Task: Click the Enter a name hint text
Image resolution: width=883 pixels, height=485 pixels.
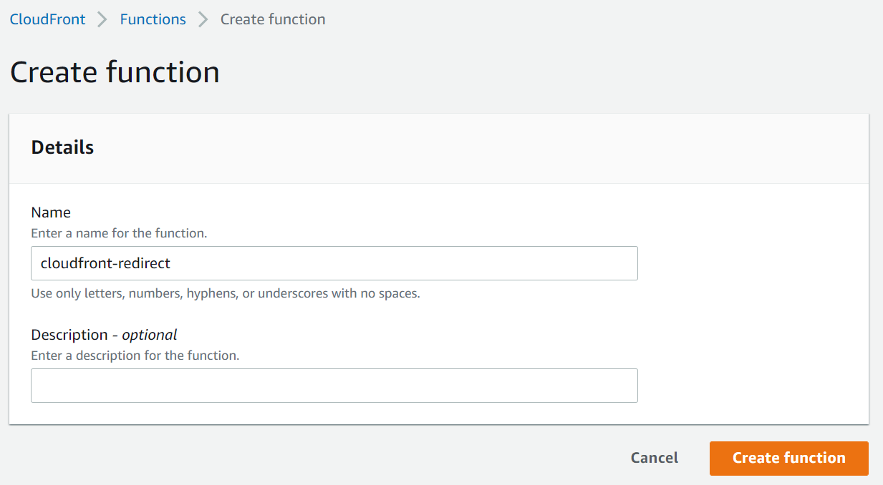Action: tap(119, 232)
